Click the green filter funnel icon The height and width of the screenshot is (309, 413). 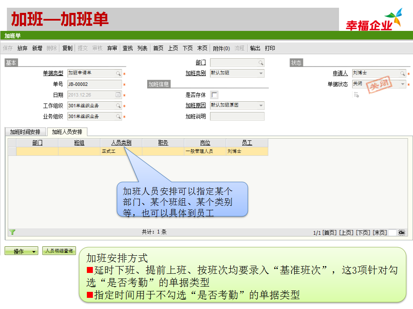point(12,232)
